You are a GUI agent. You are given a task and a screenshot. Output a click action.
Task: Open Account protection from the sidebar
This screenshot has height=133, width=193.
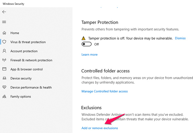coord(24,51)
